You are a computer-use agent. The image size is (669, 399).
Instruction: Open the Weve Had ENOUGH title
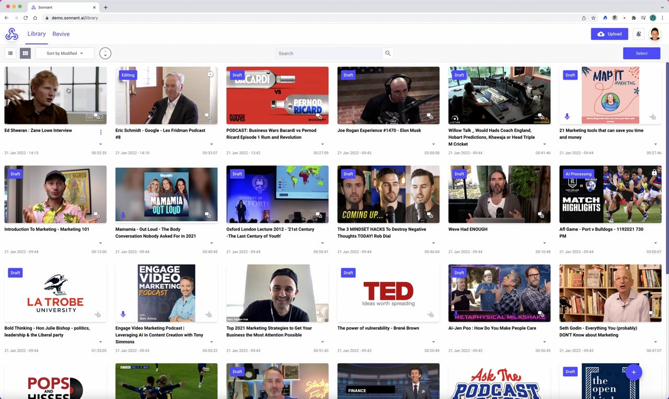[x=468, y=229]
